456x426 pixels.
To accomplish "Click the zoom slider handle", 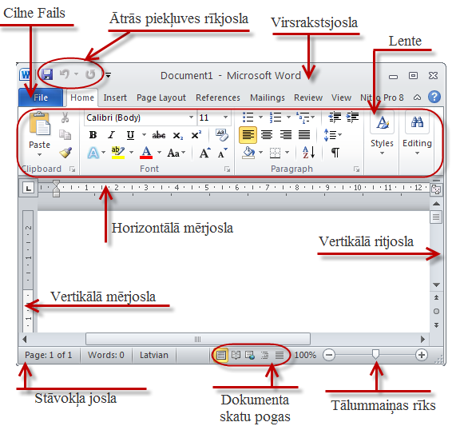I will (x=375, y=355).
